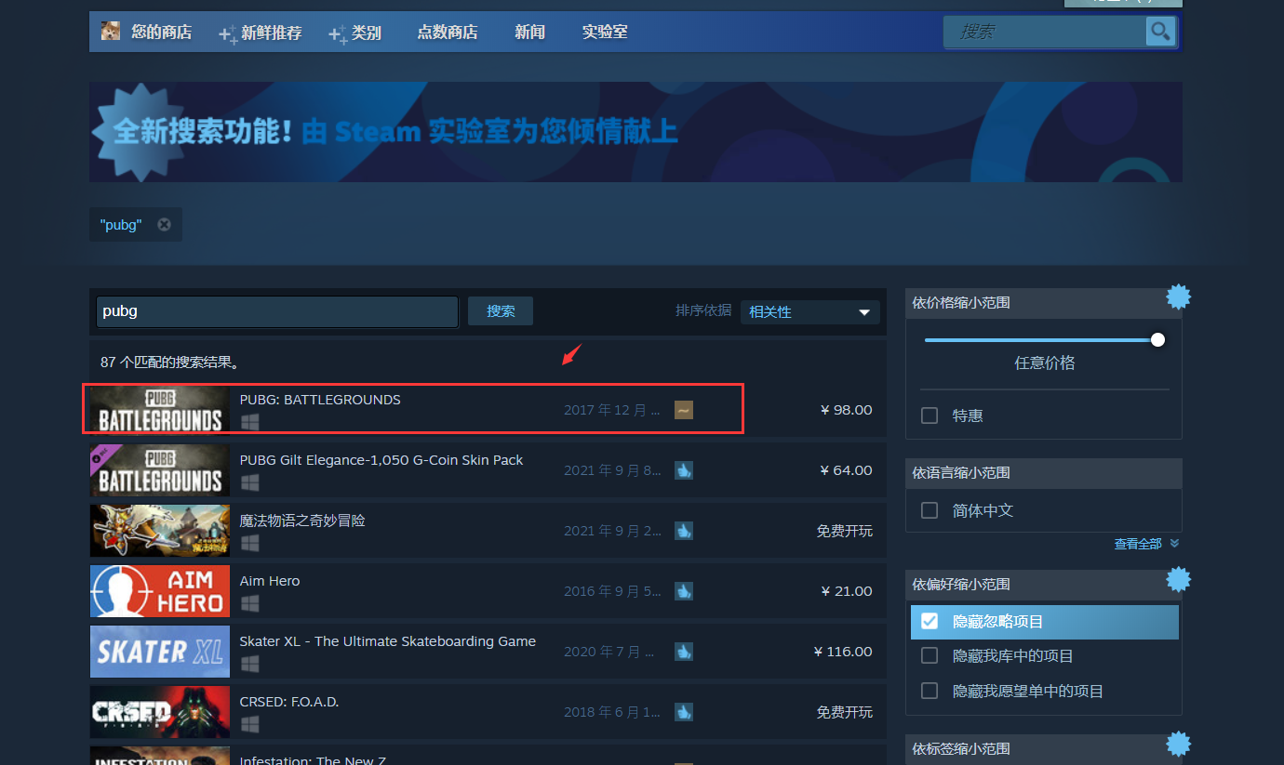The height and width of the screenshot is (765, 1284).
Task: Click the gear badge on 依标签缩小范围 panel
Action: [1179, 744]
